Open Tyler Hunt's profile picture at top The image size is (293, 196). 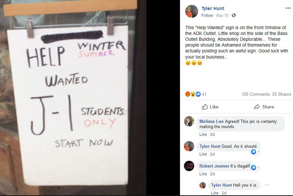point(192,11)
